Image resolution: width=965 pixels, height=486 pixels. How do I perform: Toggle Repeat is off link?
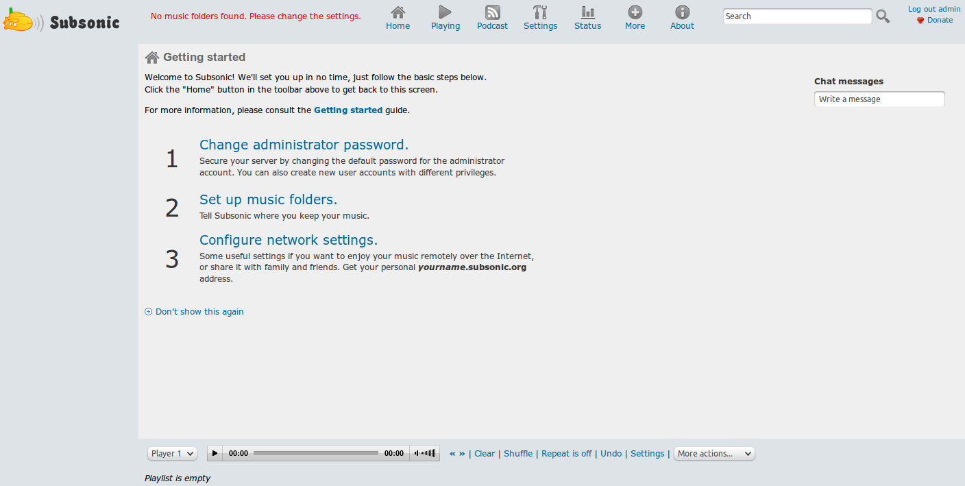tap(566, 454)
